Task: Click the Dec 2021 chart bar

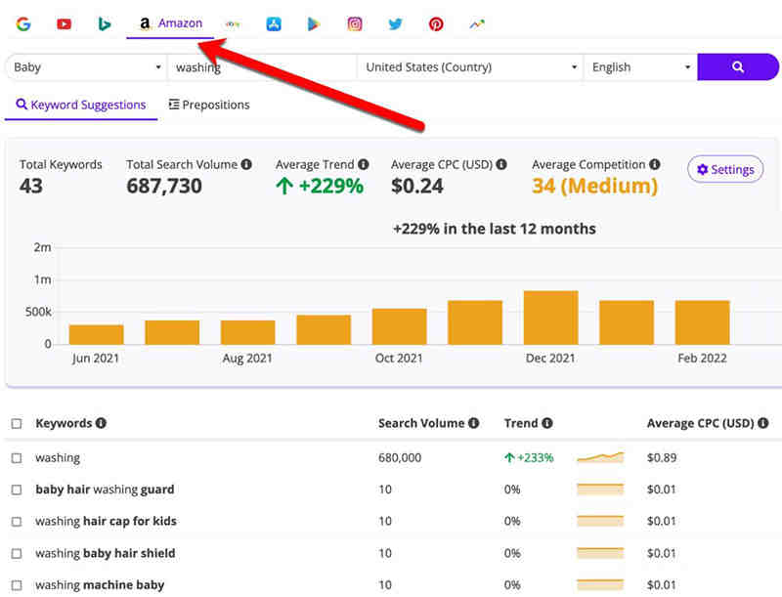Action: [551, 318]
